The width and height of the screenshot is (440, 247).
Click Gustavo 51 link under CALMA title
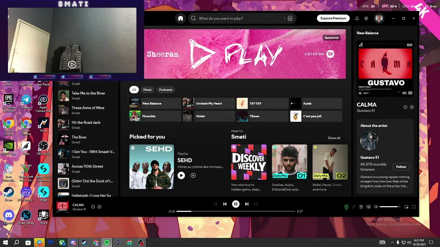pyautogui.click(x=366, y=111)
